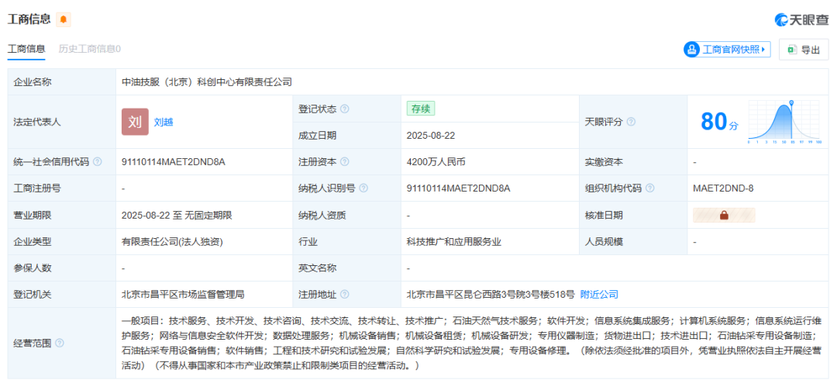Screen dimensions: 837x387
Task: Click the orange bell notification icon
Action: click(64, 20)
